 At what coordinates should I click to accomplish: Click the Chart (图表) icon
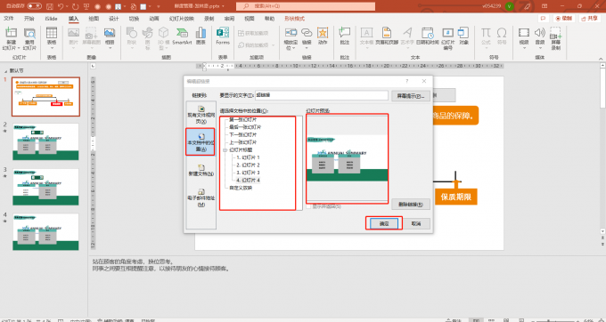(x=201, y=33)
